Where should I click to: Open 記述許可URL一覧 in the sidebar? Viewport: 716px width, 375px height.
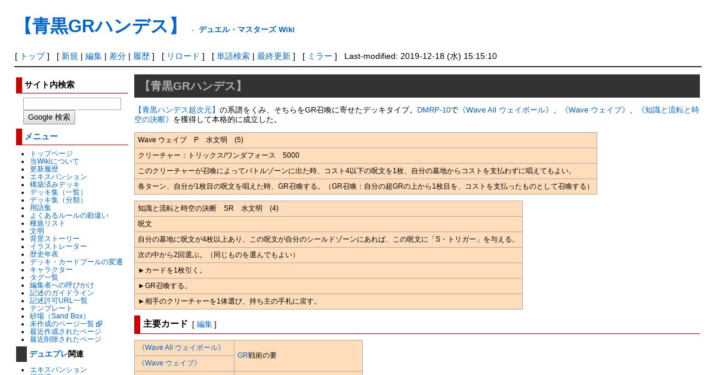[x=58, y=301]
